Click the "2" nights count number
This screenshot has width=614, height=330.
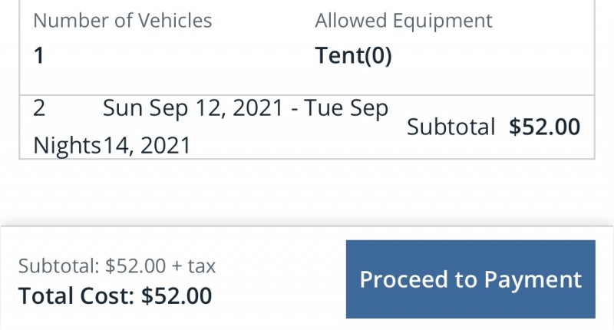(x=39, y=109)
